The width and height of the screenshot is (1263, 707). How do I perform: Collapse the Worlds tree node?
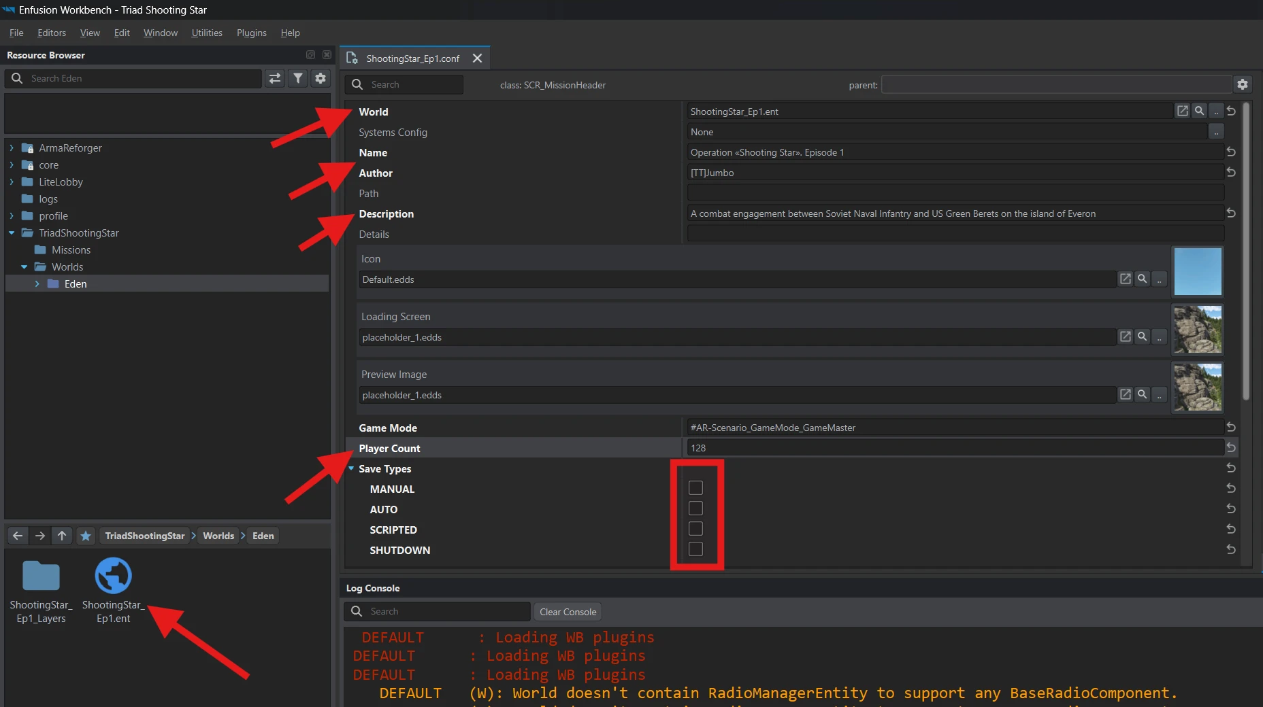24,266
